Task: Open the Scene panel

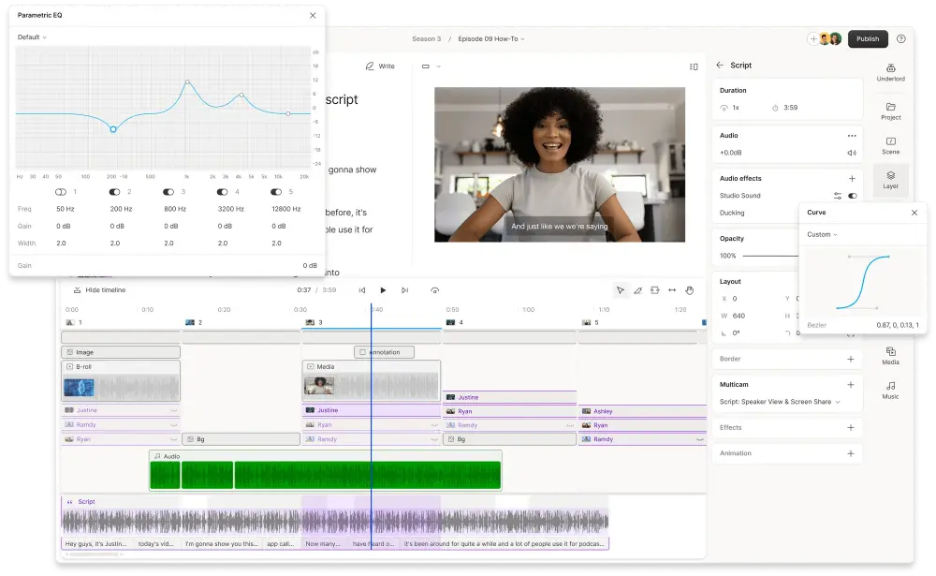Action: point(890,143)
